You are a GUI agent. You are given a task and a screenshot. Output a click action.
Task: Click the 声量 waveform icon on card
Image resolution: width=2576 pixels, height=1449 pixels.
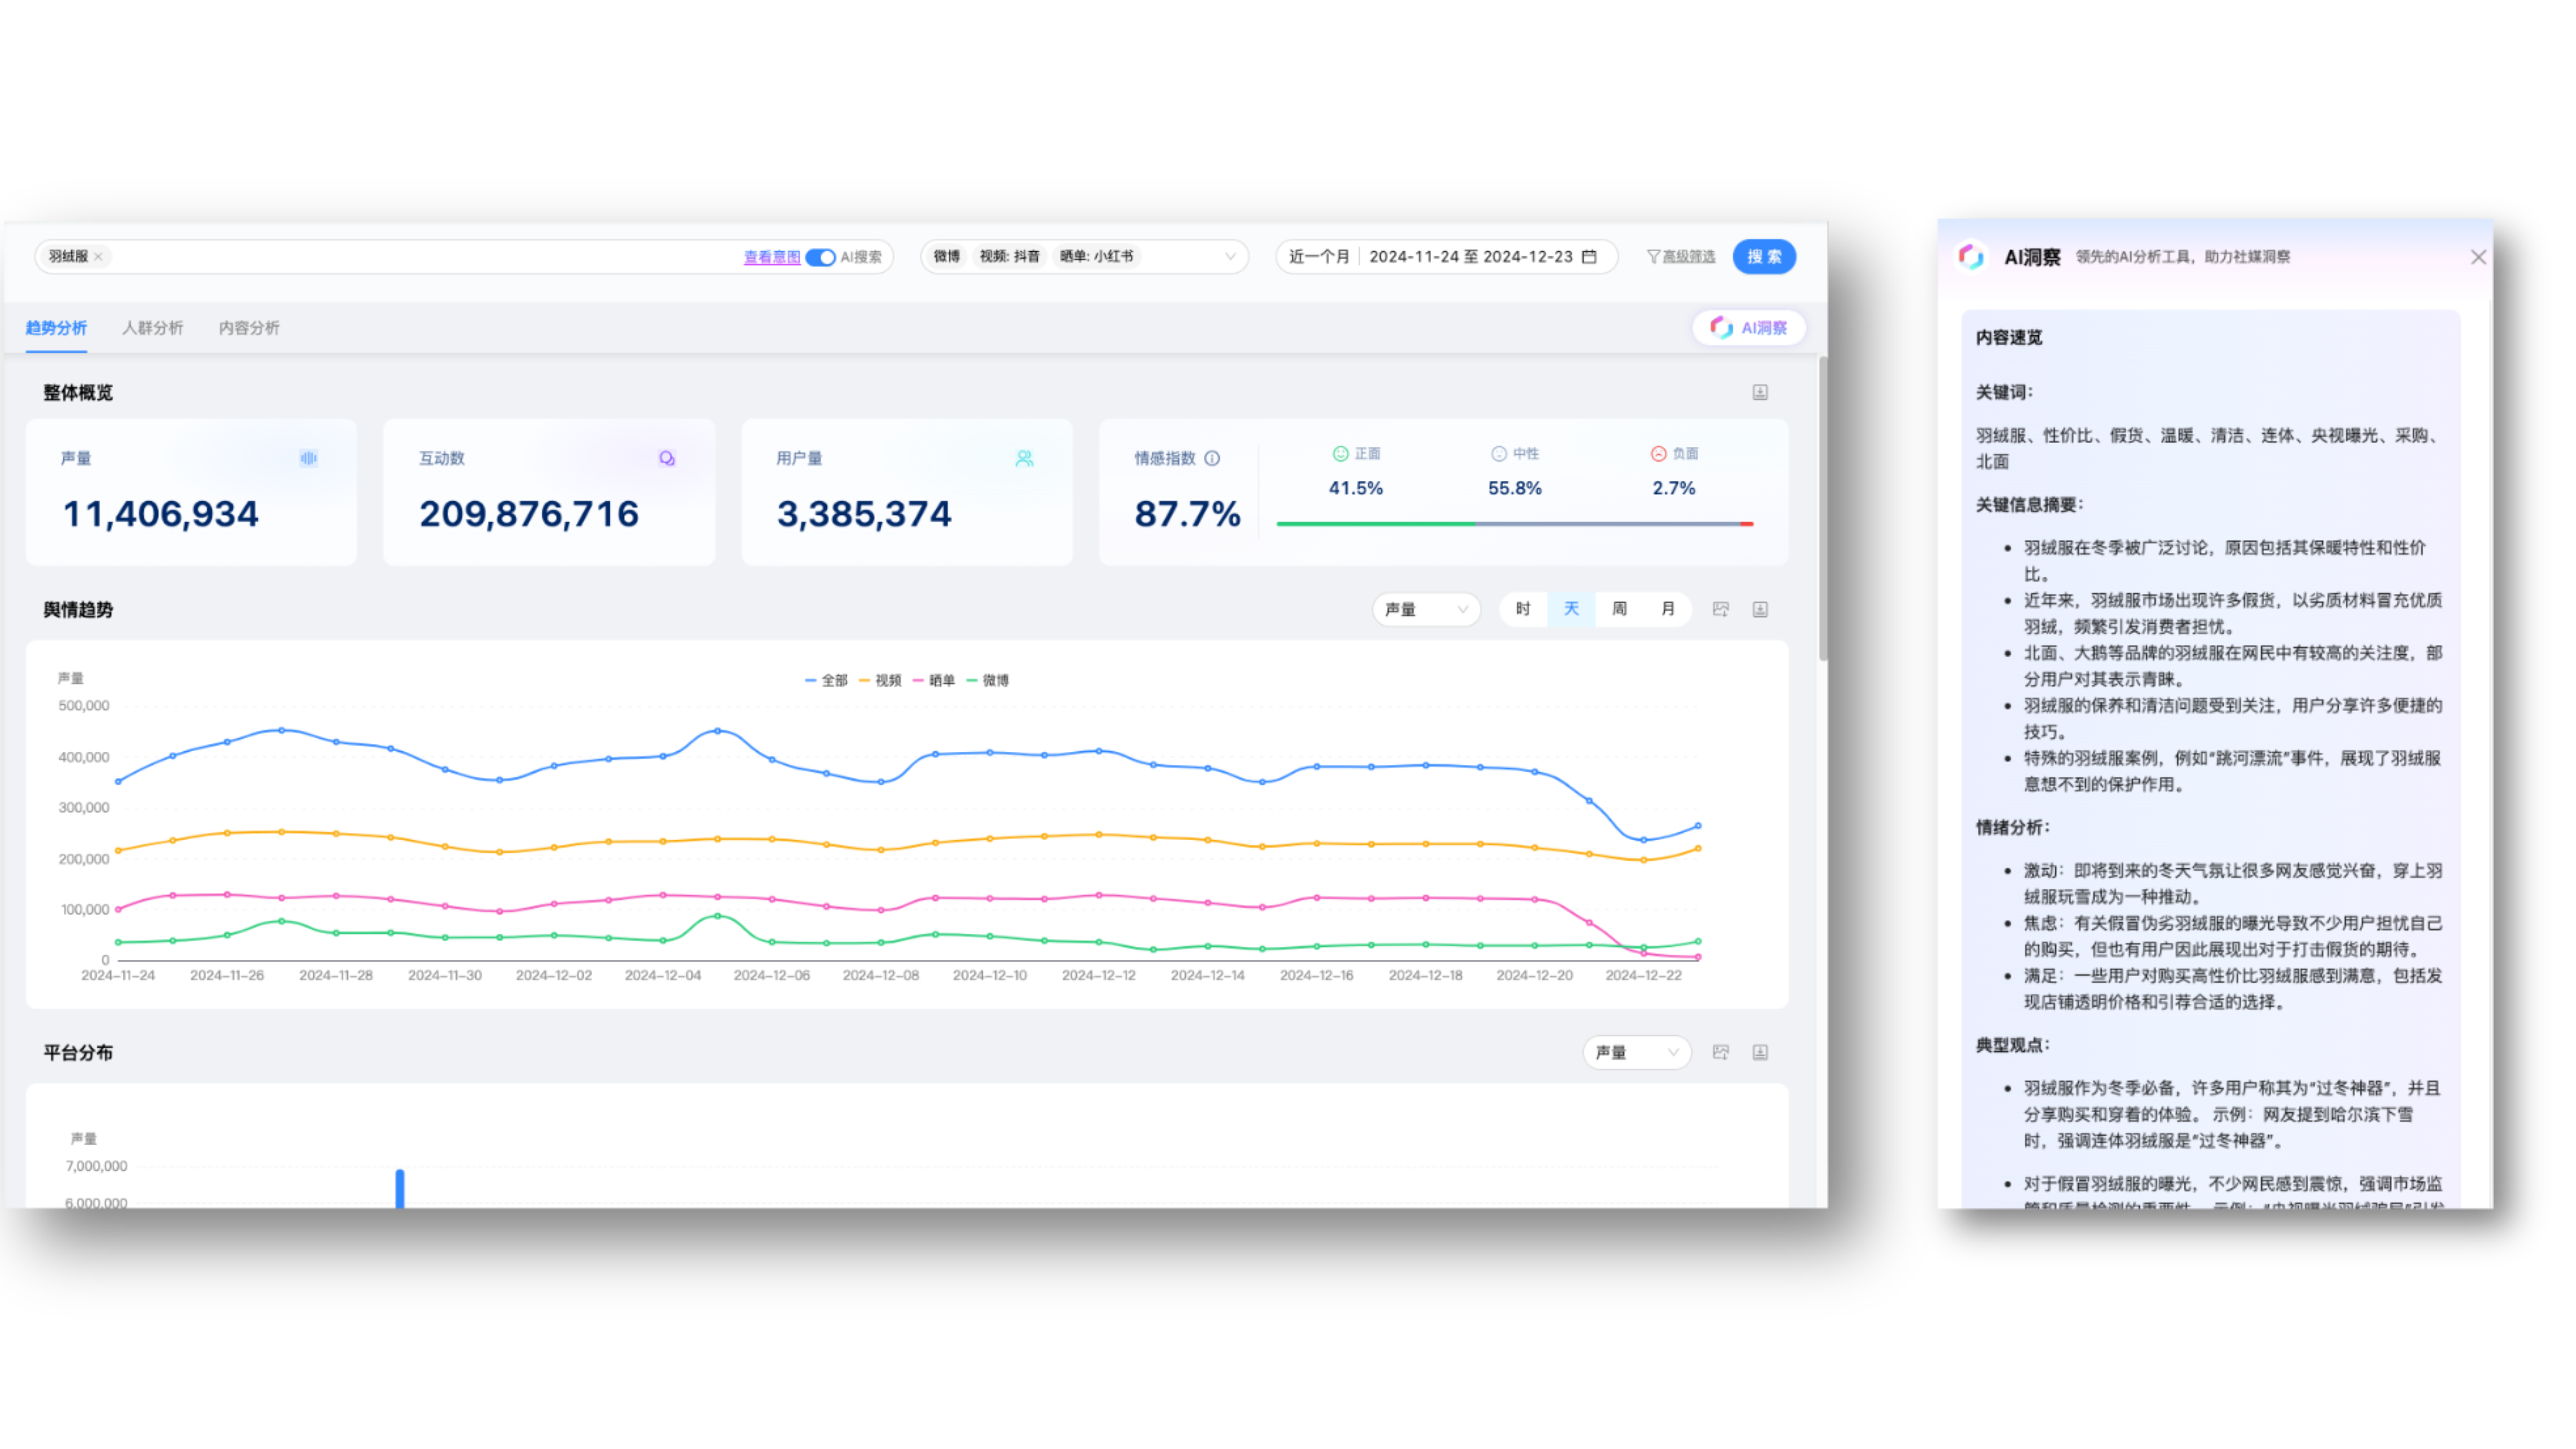308,458
